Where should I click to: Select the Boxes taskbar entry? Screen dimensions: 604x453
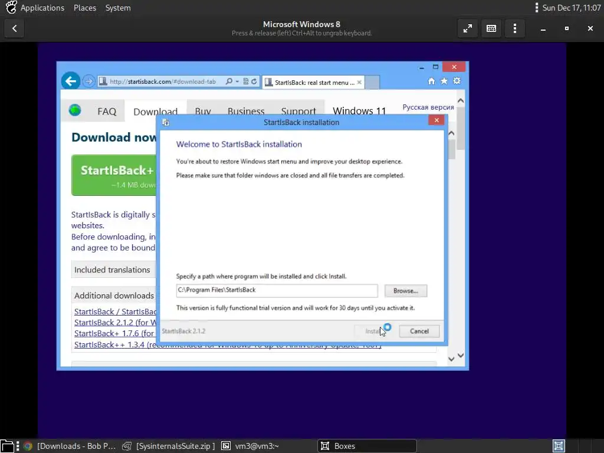pyautogui.click(x=367, y=446)
